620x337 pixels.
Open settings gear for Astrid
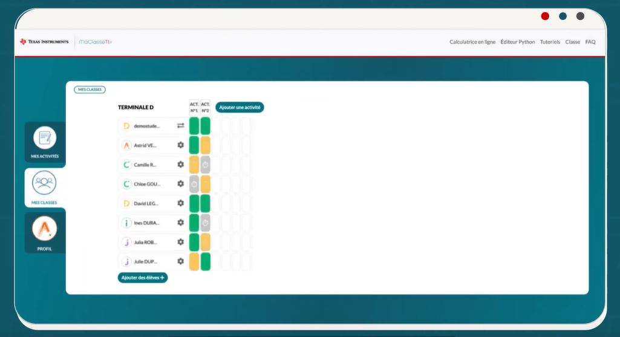[180, 145]
